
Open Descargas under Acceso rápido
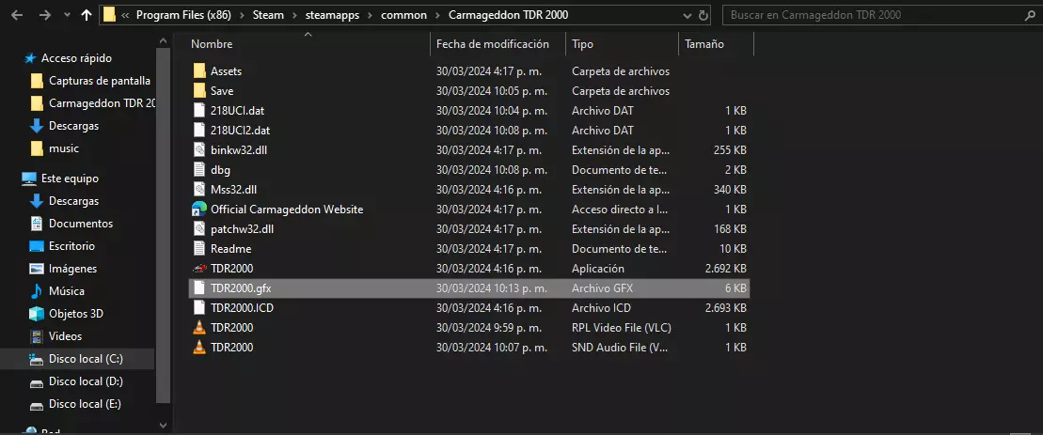coord(74,126)
